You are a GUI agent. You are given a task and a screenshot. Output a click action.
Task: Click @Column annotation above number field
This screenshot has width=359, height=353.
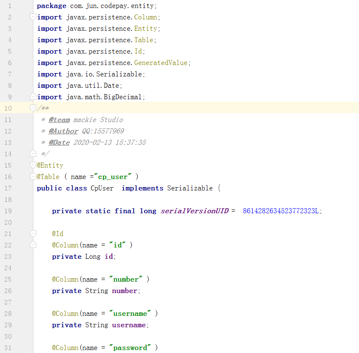[65, 279]
